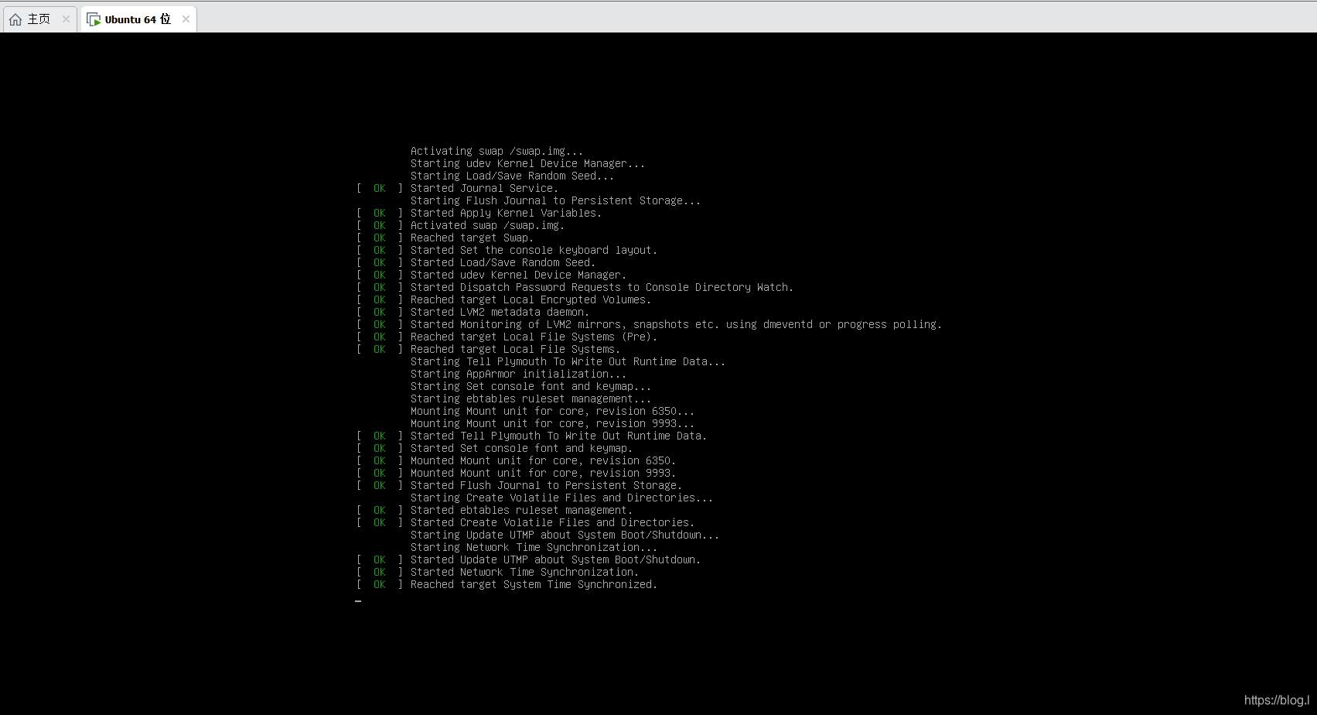1317x715 pixels.
Task: Click 'Starting ebtables ruleset management...' line
Action: coord(531,399)
